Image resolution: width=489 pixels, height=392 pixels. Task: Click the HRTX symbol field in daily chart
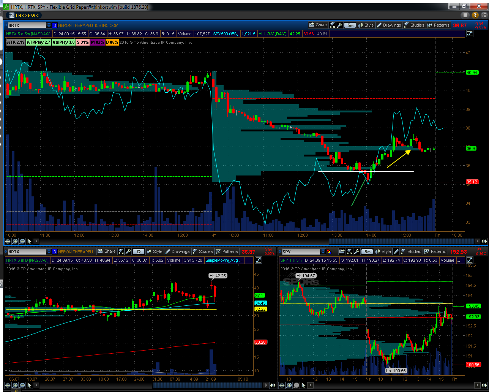26,252
